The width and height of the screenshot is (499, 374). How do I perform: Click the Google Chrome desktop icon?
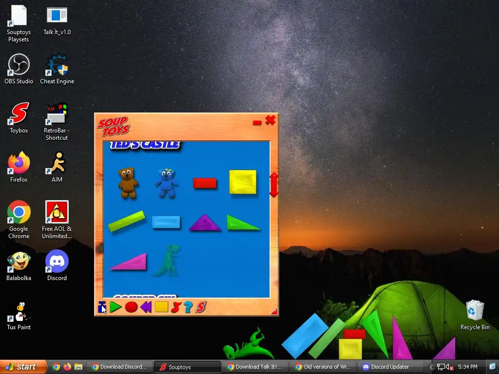pos(19,220)
